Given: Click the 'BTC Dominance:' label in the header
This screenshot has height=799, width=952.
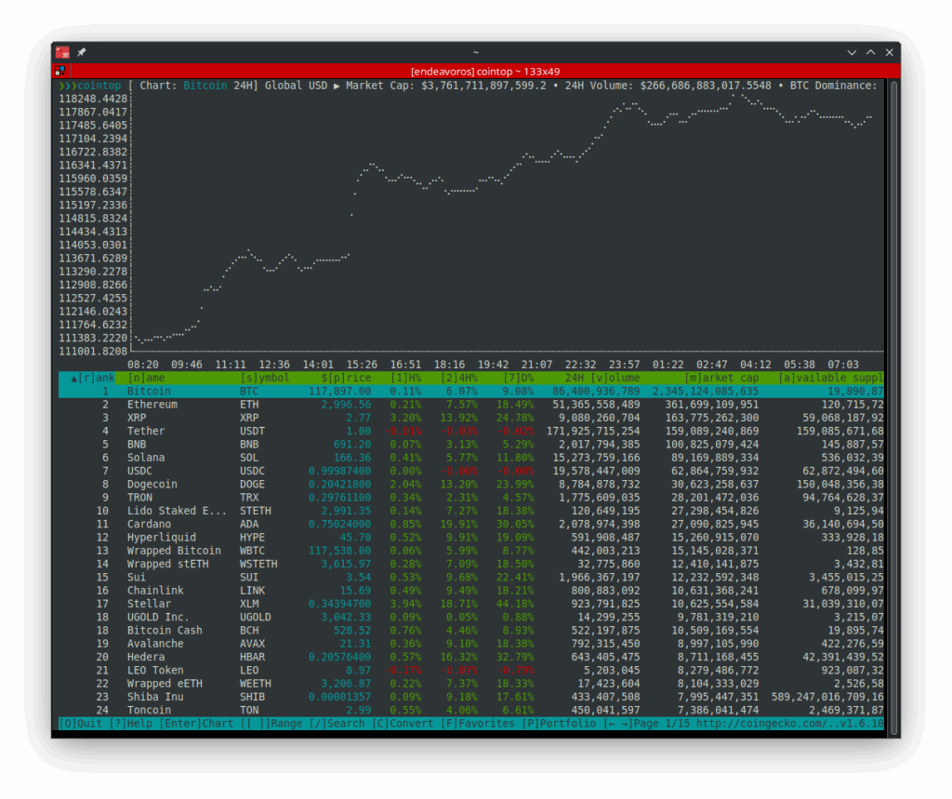Looking at the screenshot, I should point(833,86).
